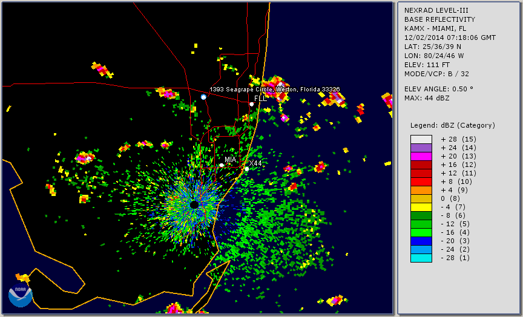The height and width of the screenshot is (317, 523).
Task: Click the black radar site center dot
Action: click(194, 204)
